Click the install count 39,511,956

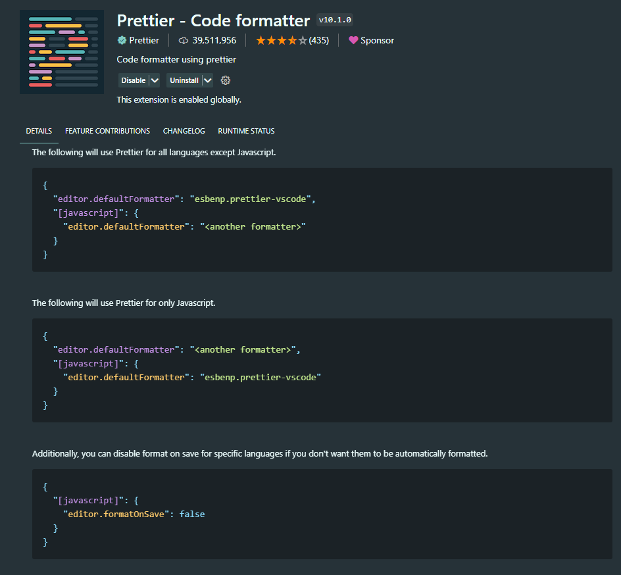214,40
